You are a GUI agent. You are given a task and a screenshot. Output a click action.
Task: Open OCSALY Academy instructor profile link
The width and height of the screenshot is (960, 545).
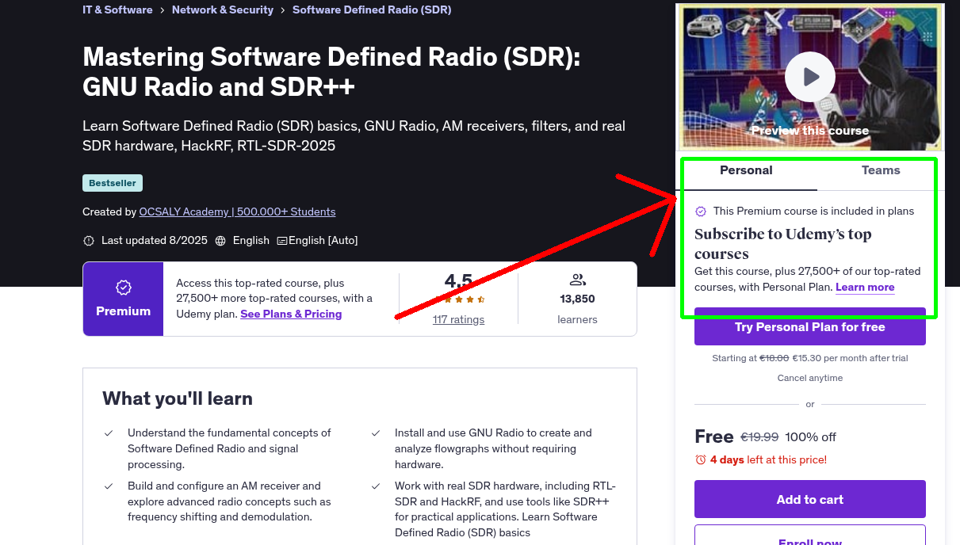tap(237, 212)
